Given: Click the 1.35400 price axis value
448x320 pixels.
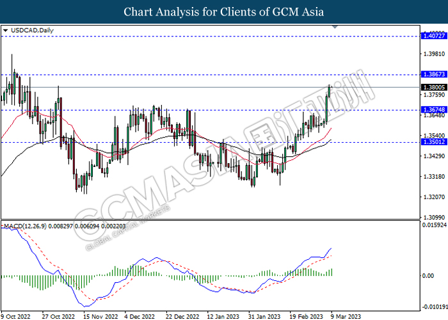Looking at the screenshot, I should (435, 136).
